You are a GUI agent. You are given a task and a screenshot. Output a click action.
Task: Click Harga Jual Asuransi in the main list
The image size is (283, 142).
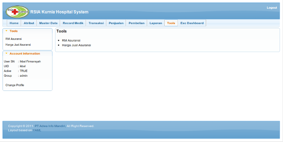[x=76, y=45]
